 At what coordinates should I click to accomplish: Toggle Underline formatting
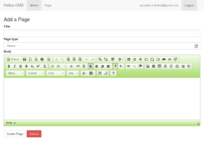[x=20, y=66]
